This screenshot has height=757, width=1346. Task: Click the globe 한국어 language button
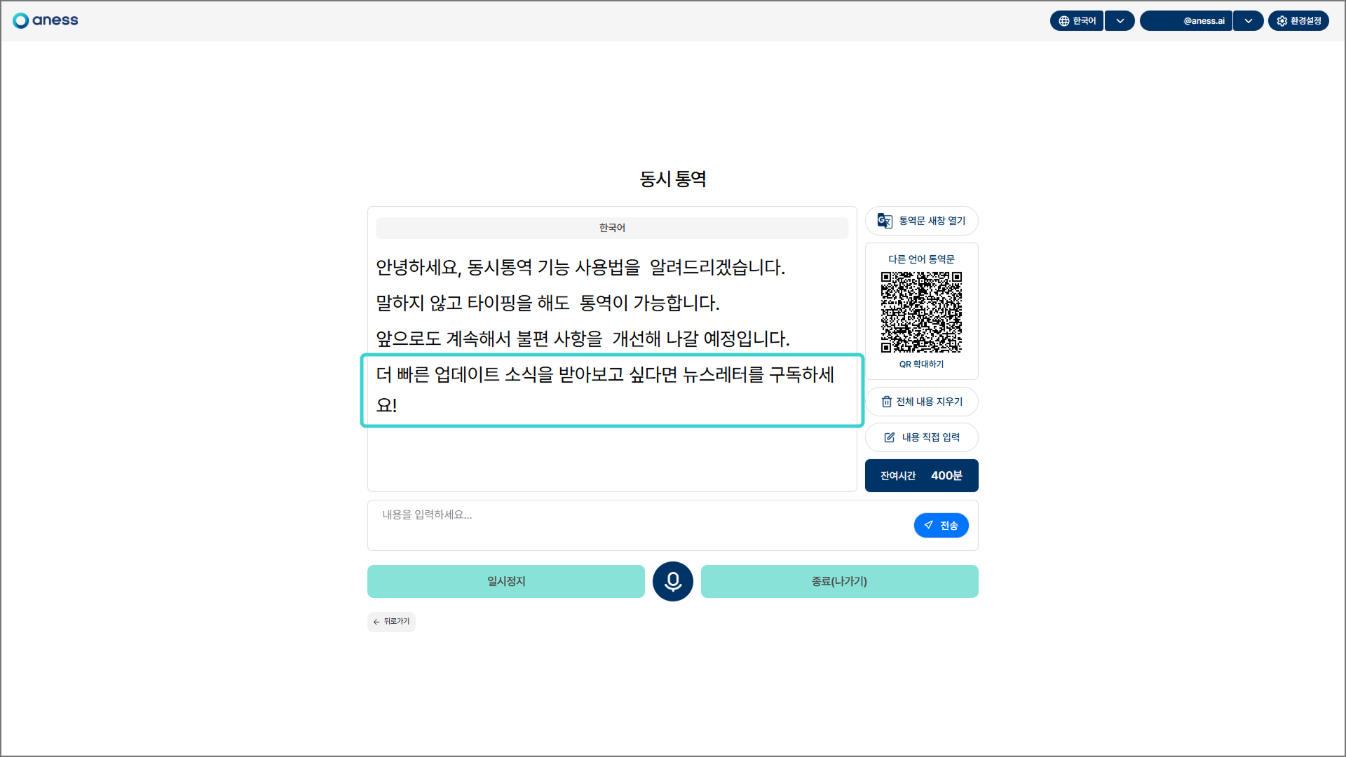1077,21
